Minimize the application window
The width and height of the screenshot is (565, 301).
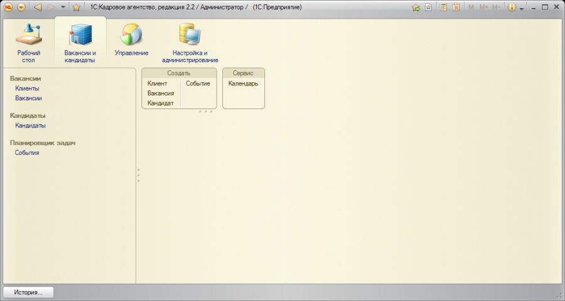534,8
